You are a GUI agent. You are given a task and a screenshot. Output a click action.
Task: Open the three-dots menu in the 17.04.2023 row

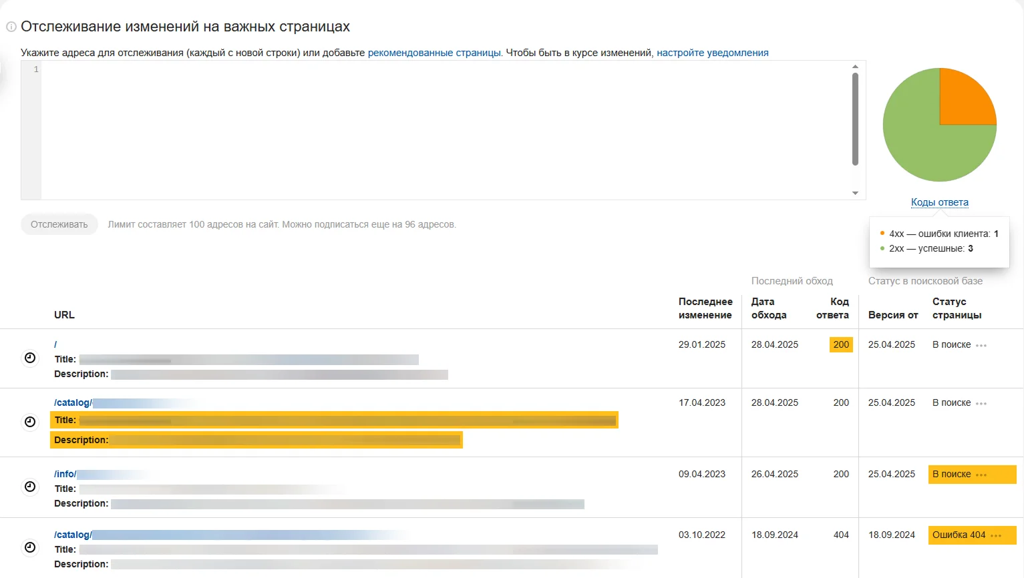pos(981,404)
